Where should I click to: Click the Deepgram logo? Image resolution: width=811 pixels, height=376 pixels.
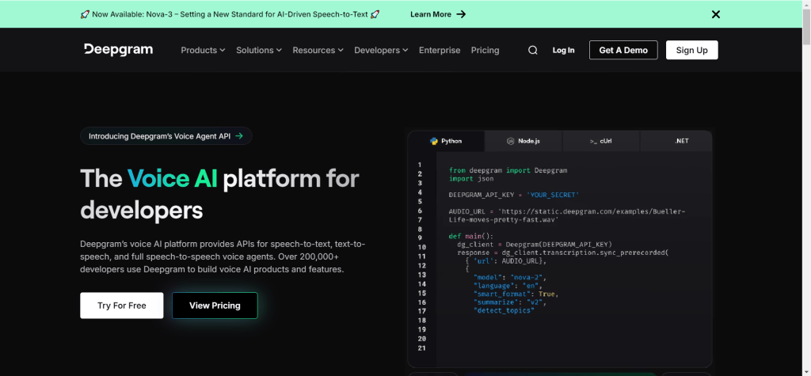[x=119, y=50]
